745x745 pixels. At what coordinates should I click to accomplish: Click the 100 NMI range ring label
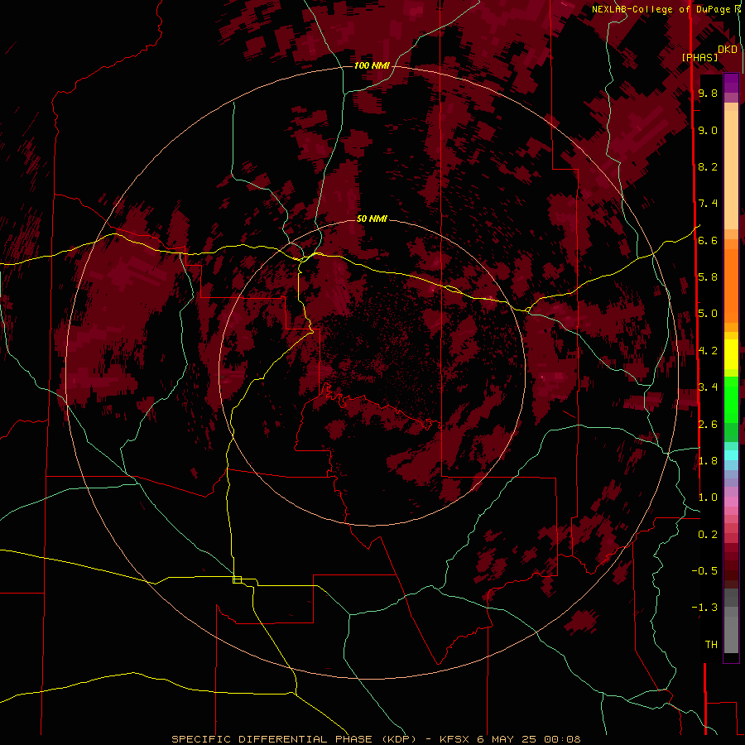[x=372, y=65]
